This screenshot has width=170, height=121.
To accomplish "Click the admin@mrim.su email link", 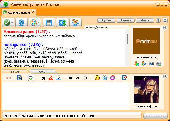I will tap(97, 27).
